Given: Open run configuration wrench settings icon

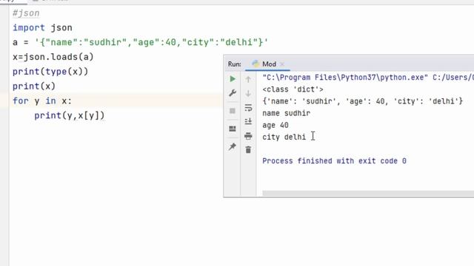Looking at the screenshot, I should (x=233, y=93).
